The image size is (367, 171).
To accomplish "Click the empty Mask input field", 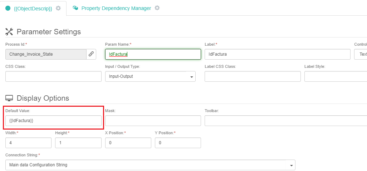I will click(x=153, y=121).
